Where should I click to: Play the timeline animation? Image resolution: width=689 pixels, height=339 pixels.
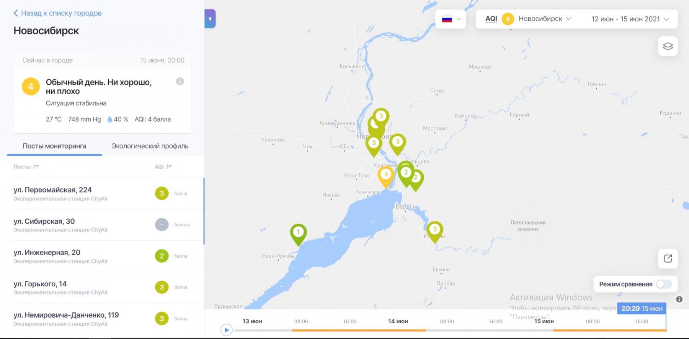(x=227, y=329)
